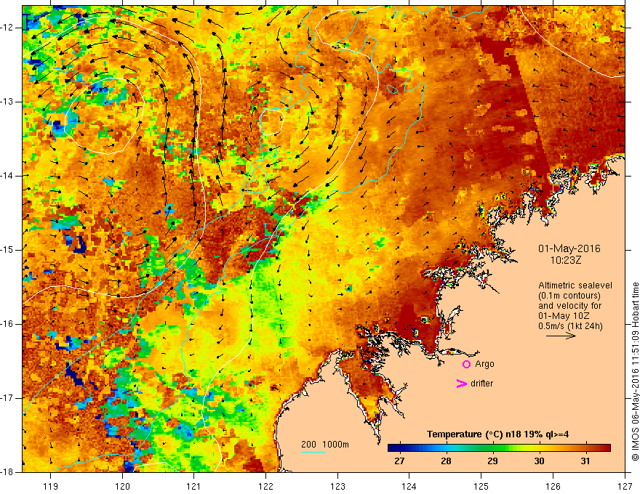Click the time label 10:23Z
This screenshot has width=640, height=494.
(x=565, y=260)
